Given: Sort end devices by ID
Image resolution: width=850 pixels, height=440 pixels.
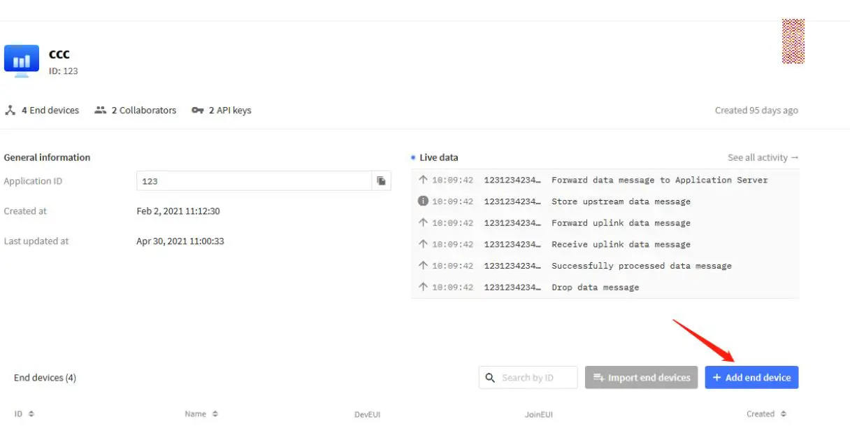Looking at the screenshot, I should (x=31, y=414).
